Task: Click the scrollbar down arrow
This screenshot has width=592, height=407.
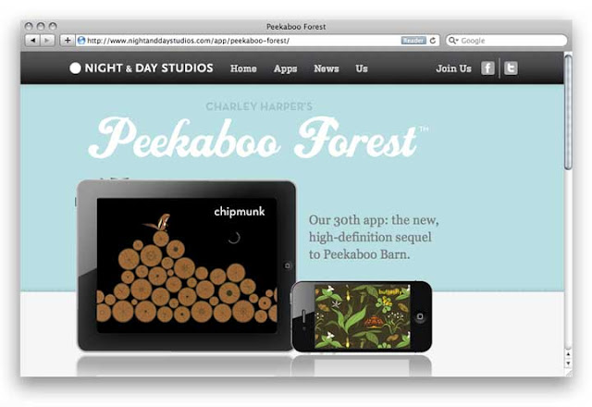Action: [x=568, y=364]
